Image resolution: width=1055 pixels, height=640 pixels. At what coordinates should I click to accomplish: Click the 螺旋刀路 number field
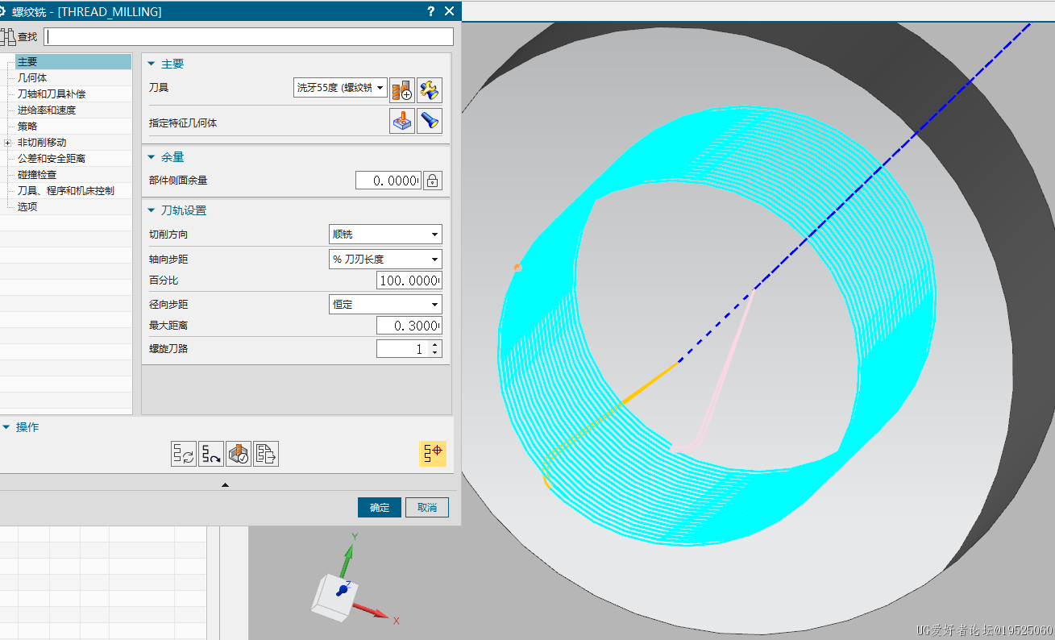tap(403, 349)
